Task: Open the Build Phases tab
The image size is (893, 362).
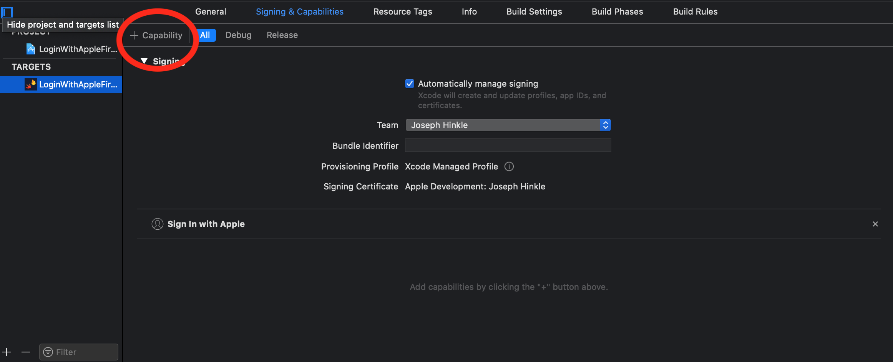Action: pos(617,12)
